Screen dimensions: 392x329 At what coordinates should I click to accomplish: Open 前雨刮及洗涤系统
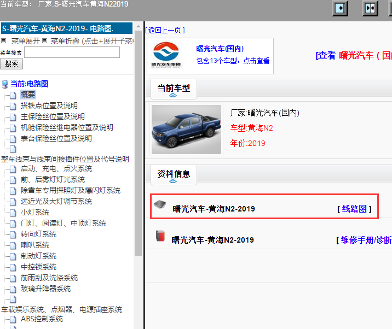[49, 278]
